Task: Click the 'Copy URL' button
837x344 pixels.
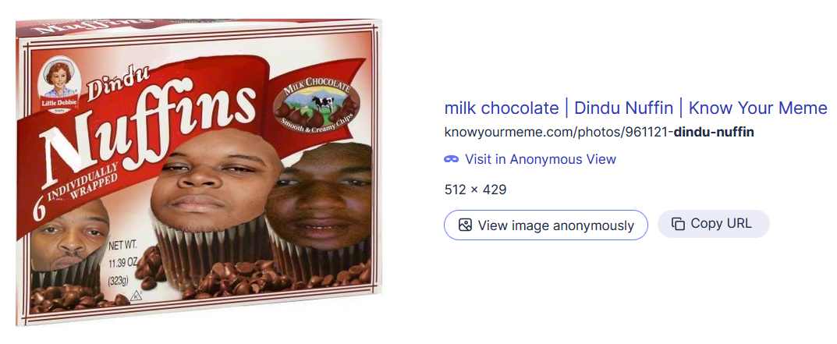Action: [713, 224]
